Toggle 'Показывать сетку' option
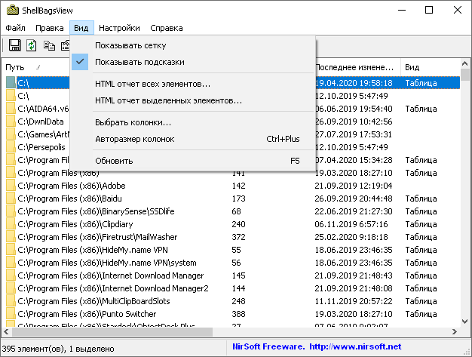This screenshot has width=472, height=357. click(193, 45)
